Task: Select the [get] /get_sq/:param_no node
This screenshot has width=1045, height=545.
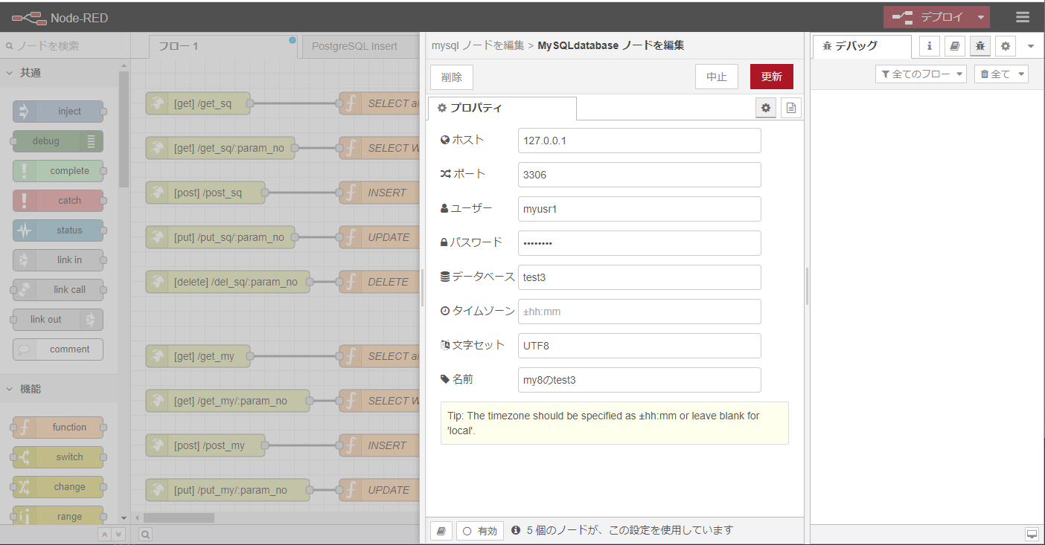Action: pos(220,148)
